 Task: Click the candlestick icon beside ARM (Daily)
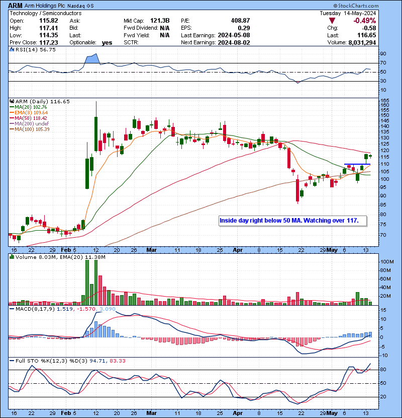point(12,102)
